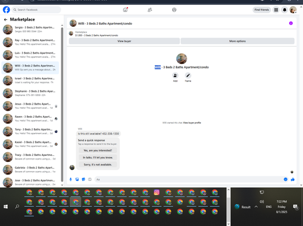This screenshot has width=303, height=226.
Task: Open the Stephanie conversation
Action: tap(30, 93)
